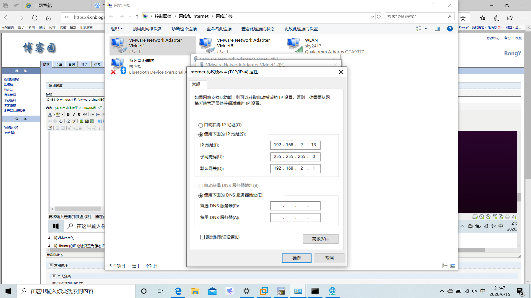Click the Bluetooth network connection icon
531x298 pixels.
tap(118, 66)
